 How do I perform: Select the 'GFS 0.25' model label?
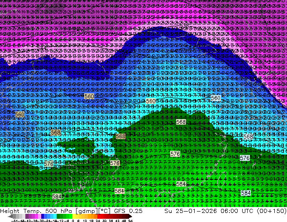click(x=128, y=211)
